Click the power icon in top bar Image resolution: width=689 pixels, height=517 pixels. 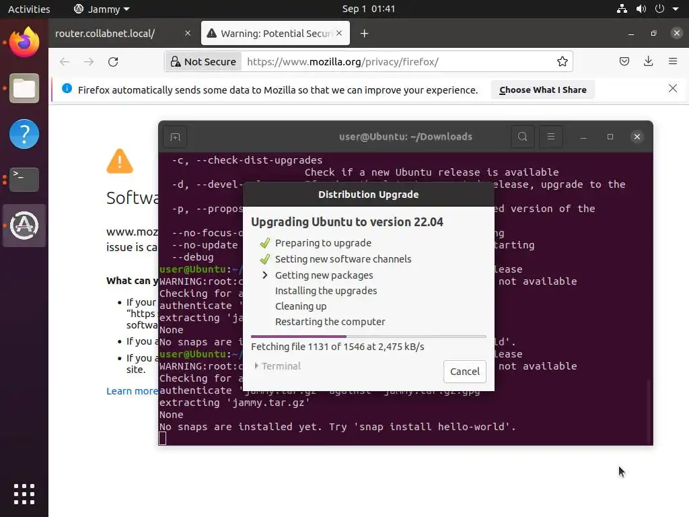click(659, 9)
